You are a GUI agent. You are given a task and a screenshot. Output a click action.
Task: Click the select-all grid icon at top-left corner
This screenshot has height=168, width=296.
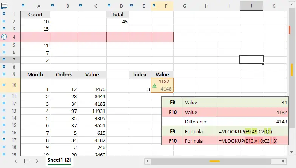click(x=4, y=5)
